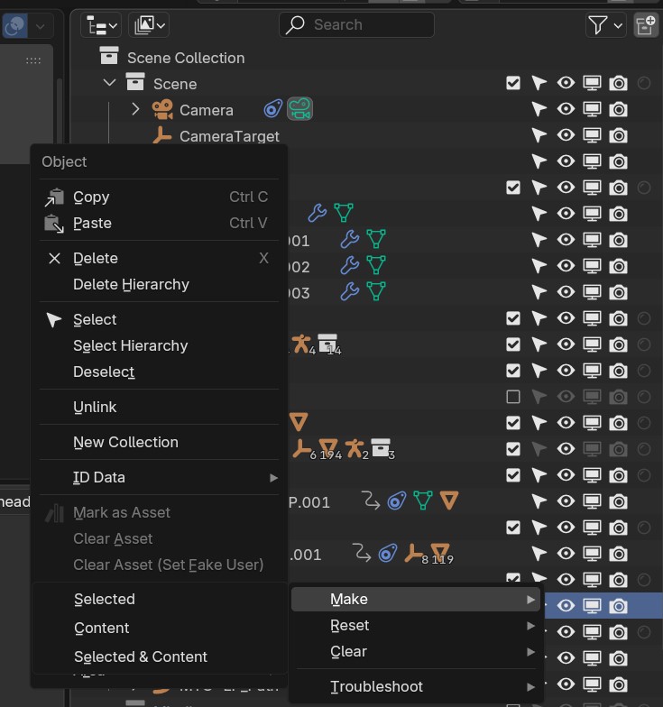The image size is (663, 707).
Task: Click the modifier wrench icon on 003 row
Action: tap(350, 292)
